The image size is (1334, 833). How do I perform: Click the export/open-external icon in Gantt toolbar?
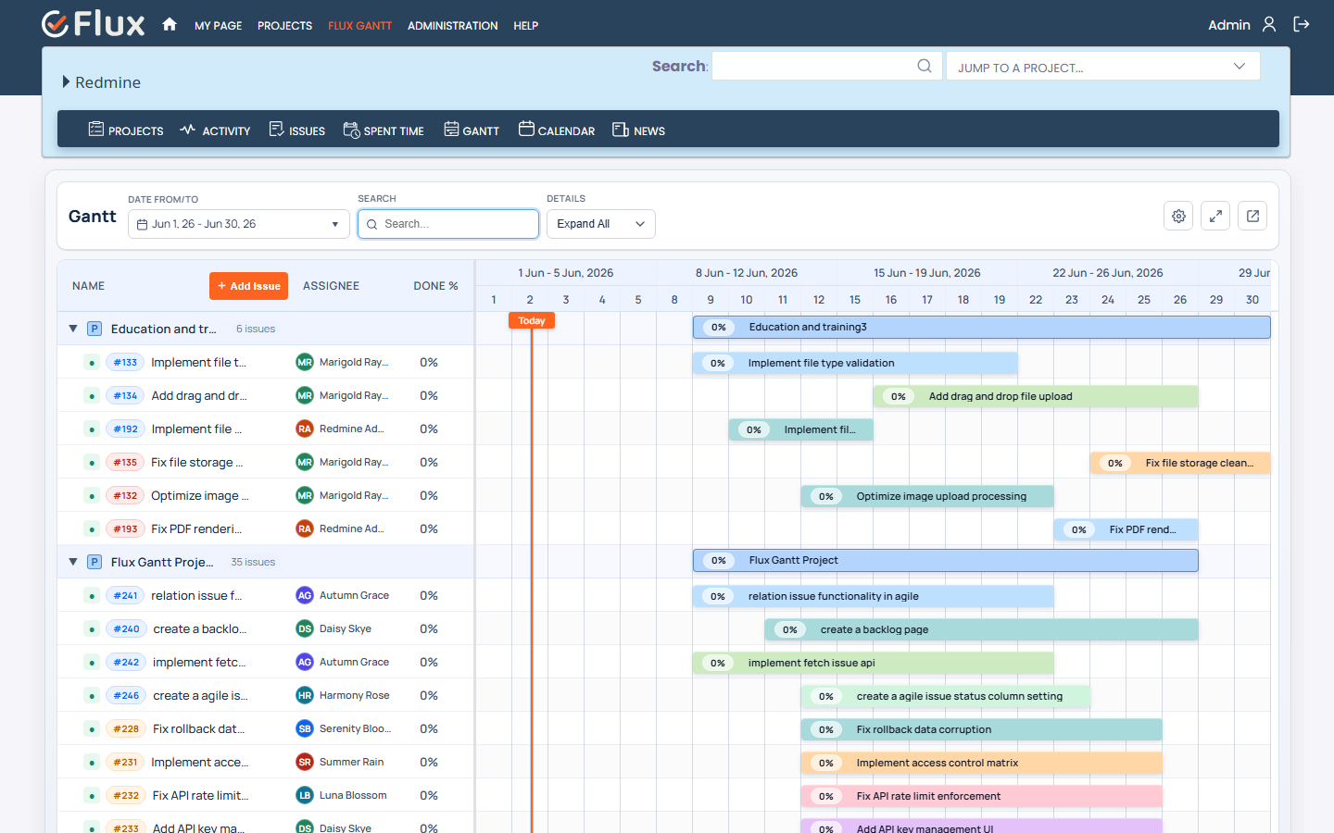pos(1252,216)
